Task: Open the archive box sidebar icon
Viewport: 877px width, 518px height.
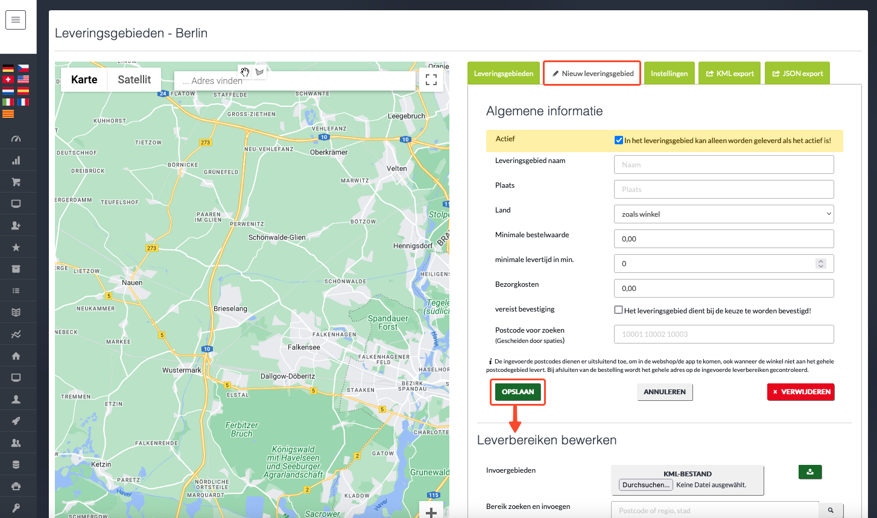Action: pos(16,269)
